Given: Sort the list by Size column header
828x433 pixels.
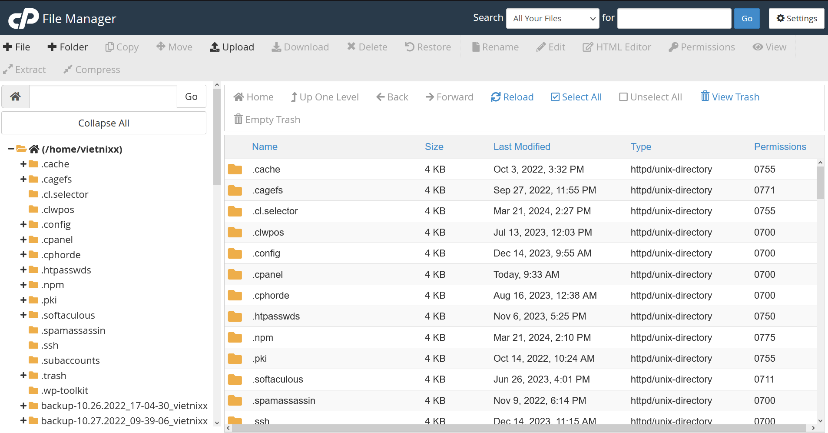Looking at the screenshot, I should coord(434,147).
